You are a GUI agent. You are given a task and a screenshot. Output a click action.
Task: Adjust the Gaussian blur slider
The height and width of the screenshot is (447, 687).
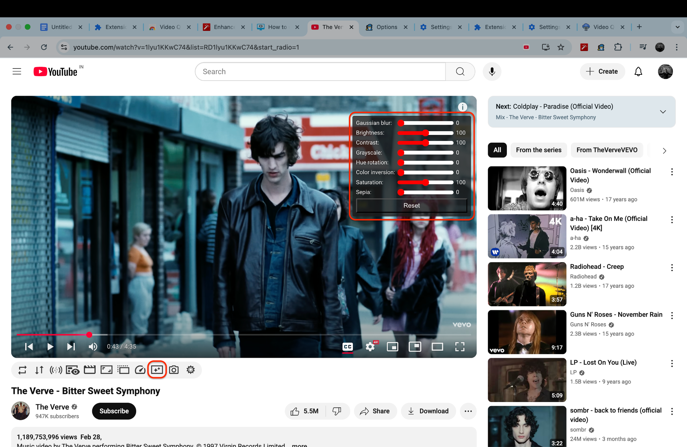click(425, 123)
